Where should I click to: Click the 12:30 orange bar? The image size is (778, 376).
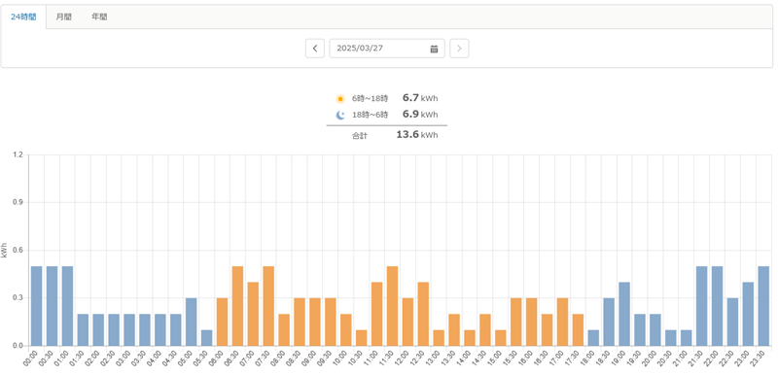[423, 314]
